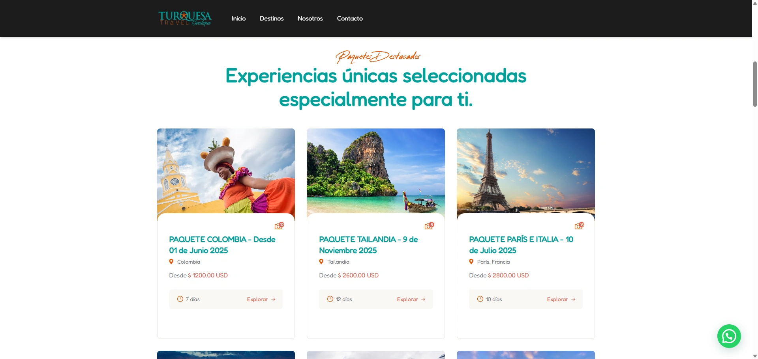Screen dimensions: 758x359
Task: Open the photo gallery icon on the París e Italia card
Action: [x=579, y=226]
